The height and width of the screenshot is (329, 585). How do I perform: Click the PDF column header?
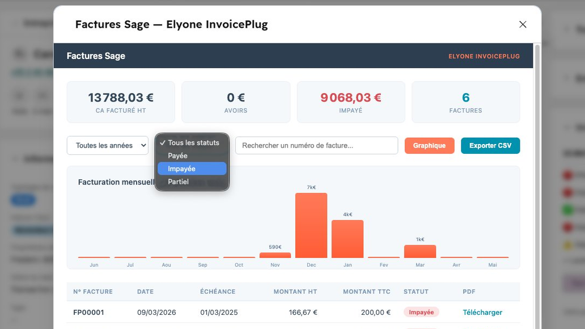click(x=469, y=292)
